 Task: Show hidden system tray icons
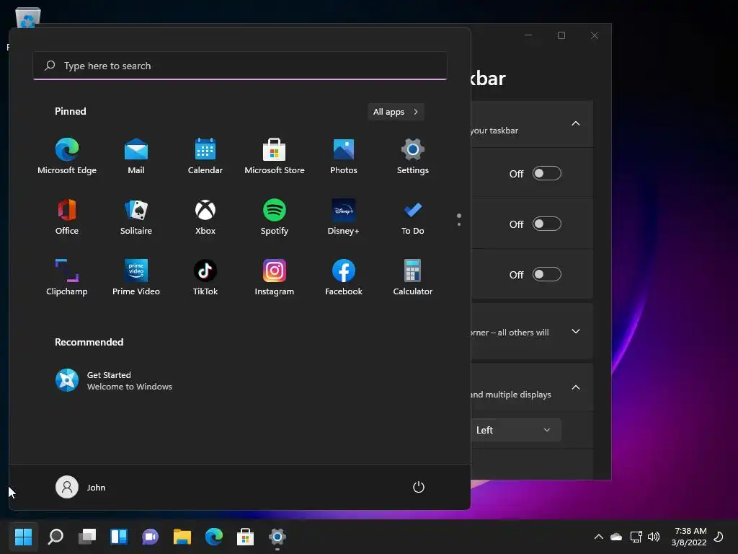pos(599,537)
